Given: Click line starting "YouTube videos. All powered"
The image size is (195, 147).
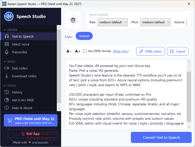Looking at the screenshot, I should click(110, 66).
